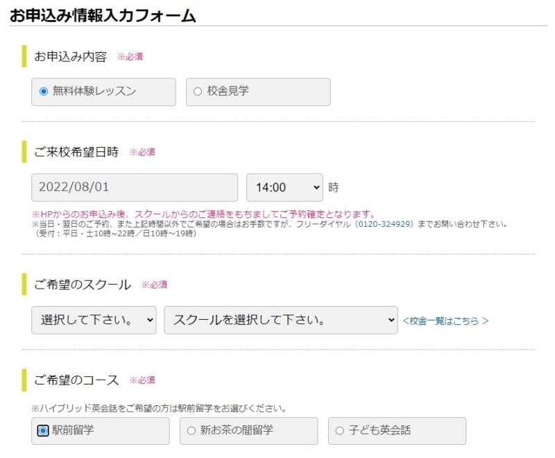Choose 校舎見学 as the application type

pos(197,91)
